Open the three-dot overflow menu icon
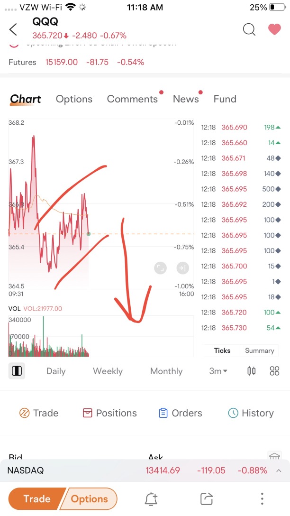 262,498
